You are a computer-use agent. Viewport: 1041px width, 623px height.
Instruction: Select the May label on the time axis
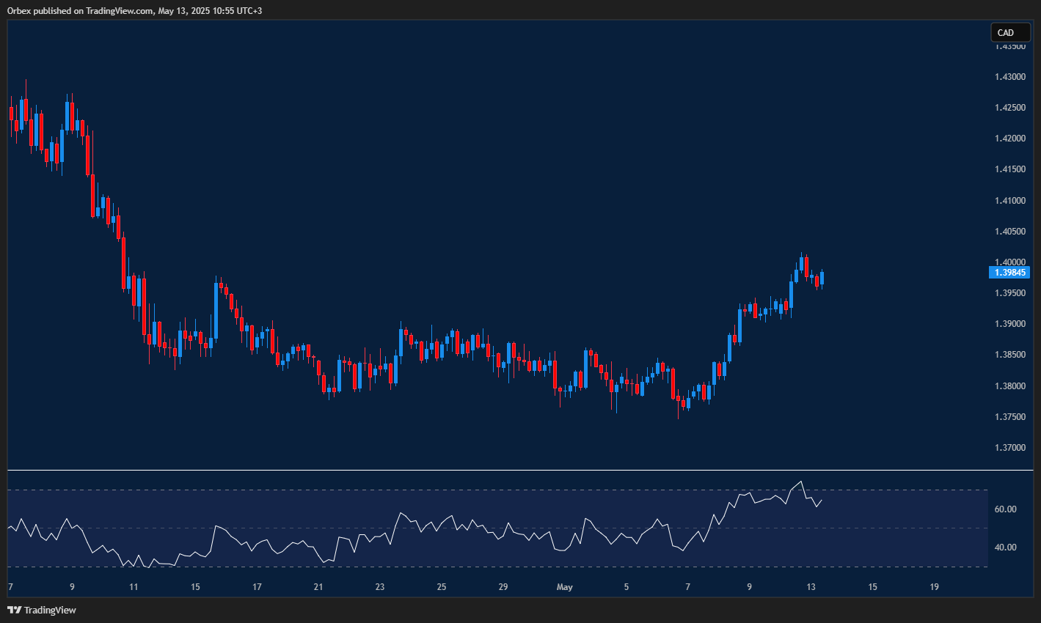tap(565, 586)
